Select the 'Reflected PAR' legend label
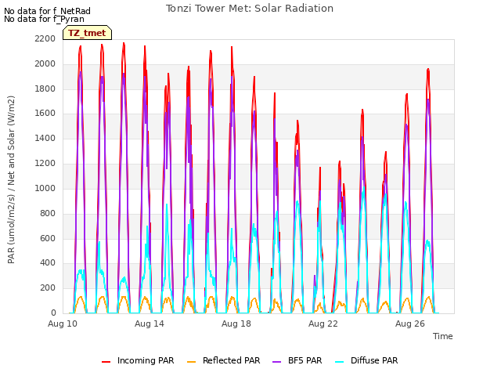Image resolution: width=501 pixels, height=376 pixels. coord(232,360)
